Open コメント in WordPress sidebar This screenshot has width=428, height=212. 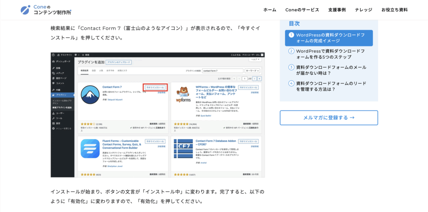tap(58, 83)
